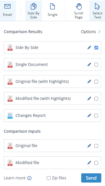The image size is (105, 186).
Task: Open the Learn more info icon
Action: coord(29,178)
